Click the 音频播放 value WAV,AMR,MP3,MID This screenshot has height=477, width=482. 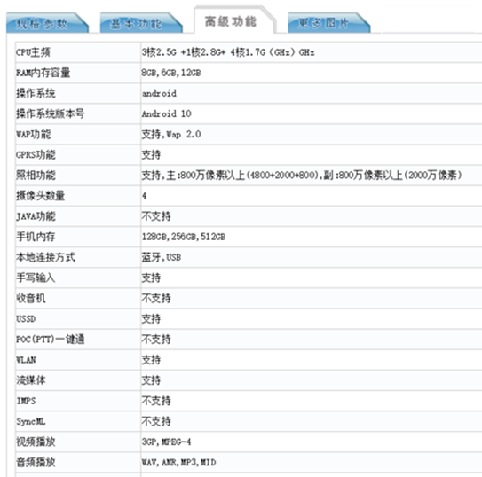pos(178,462)
